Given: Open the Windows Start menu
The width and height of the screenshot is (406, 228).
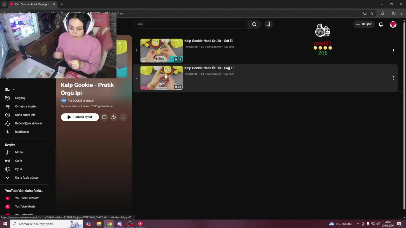Looking at the screenshot, I should click(5, 224).
